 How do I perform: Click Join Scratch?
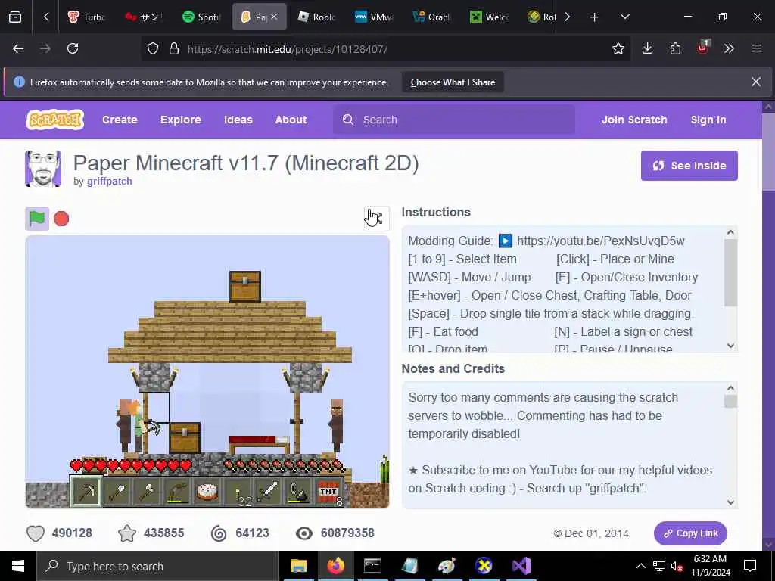click(x=634, y=120)
